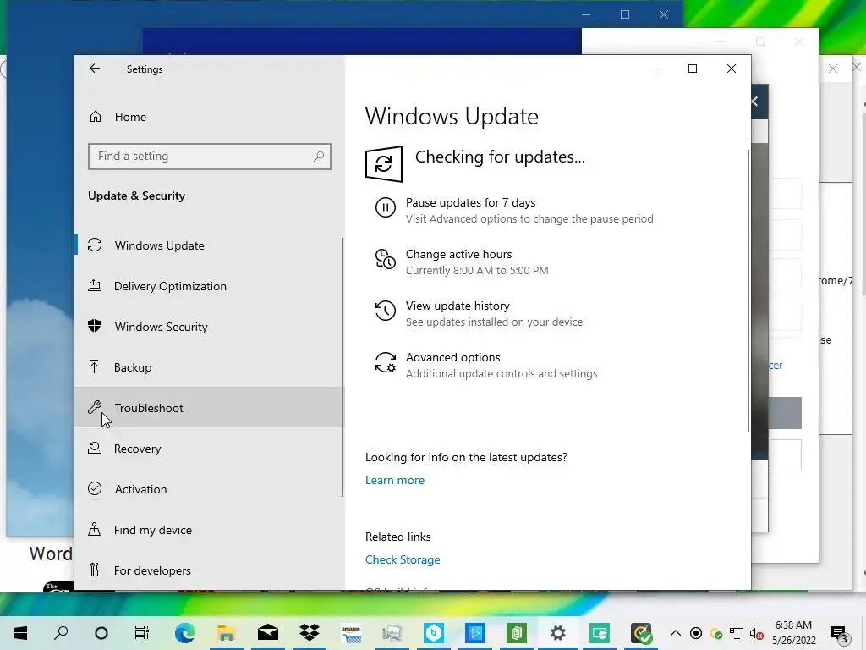Open Task View on taskbar
The height and width of the screenshot is (650, 866).
point(142,633)
